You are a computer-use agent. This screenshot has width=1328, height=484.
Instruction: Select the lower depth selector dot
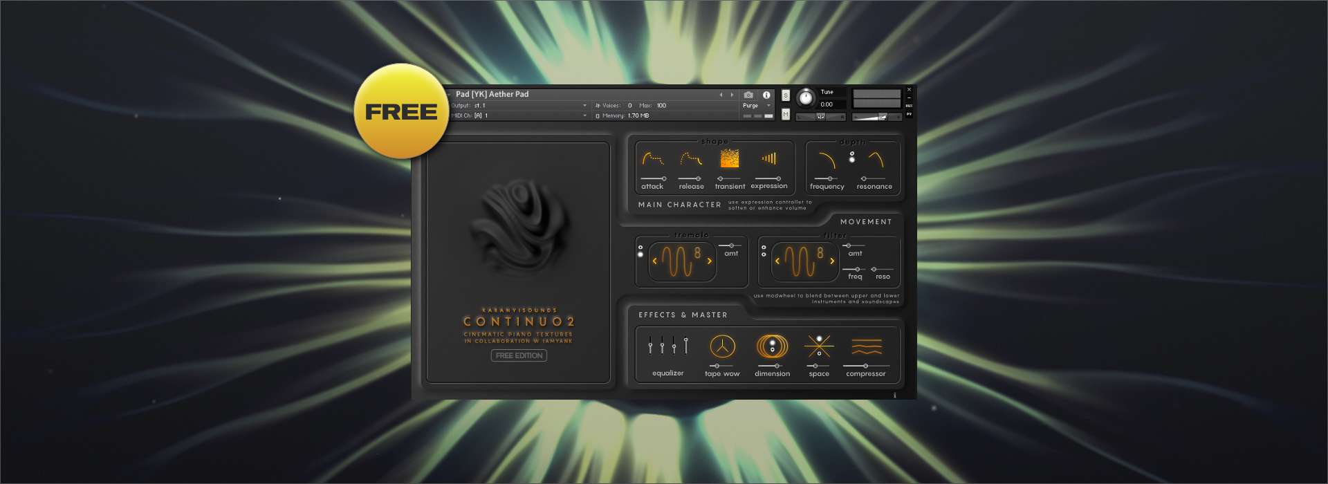(x=852, y=160)
